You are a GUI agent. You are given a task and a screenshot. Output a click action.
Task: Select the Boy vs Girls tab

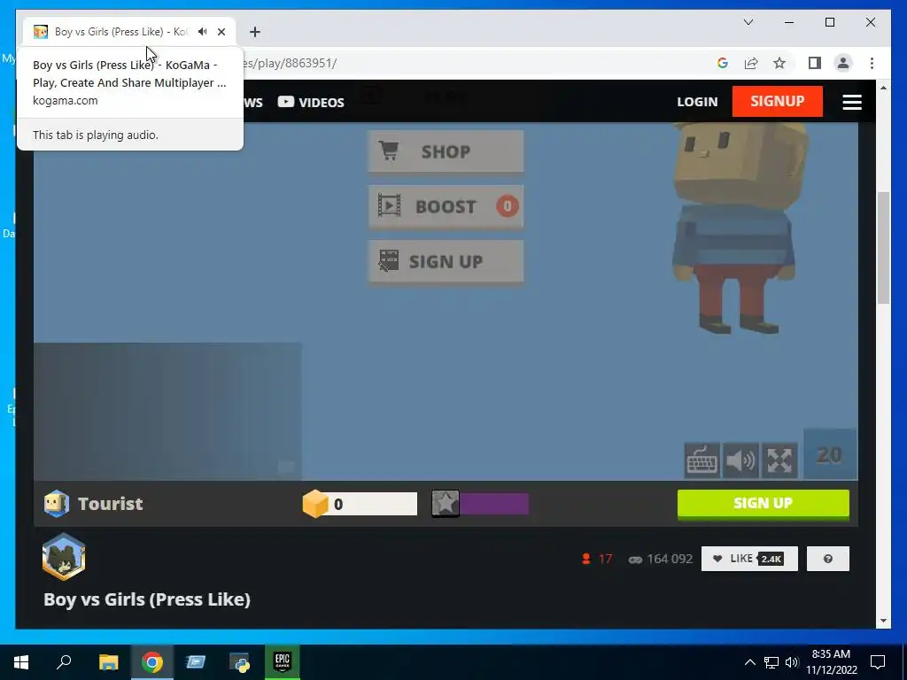(121, 32)
